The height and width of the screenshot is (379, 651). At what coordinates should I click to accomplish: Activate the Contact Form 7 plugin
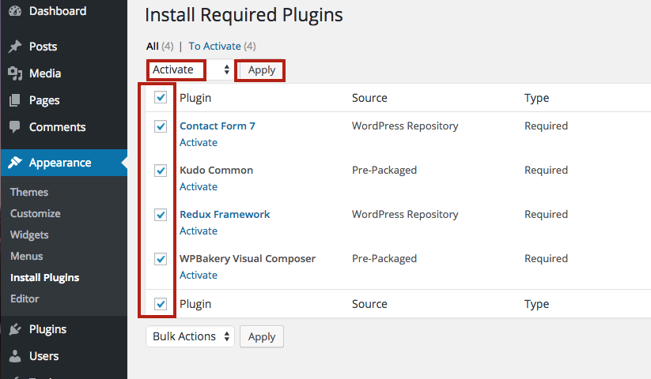pyautogui.click(x=199, y=142)
